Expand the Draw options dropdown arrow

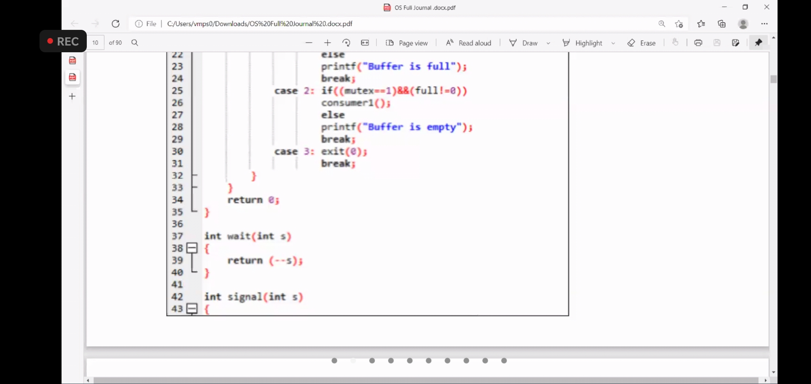tap(548, 43)
